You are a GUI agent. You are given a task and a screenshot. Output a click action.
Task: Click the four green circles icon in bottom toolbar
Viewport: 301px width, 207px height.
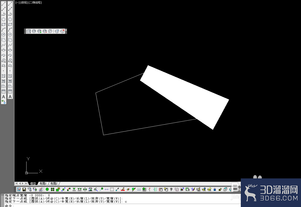53,190
